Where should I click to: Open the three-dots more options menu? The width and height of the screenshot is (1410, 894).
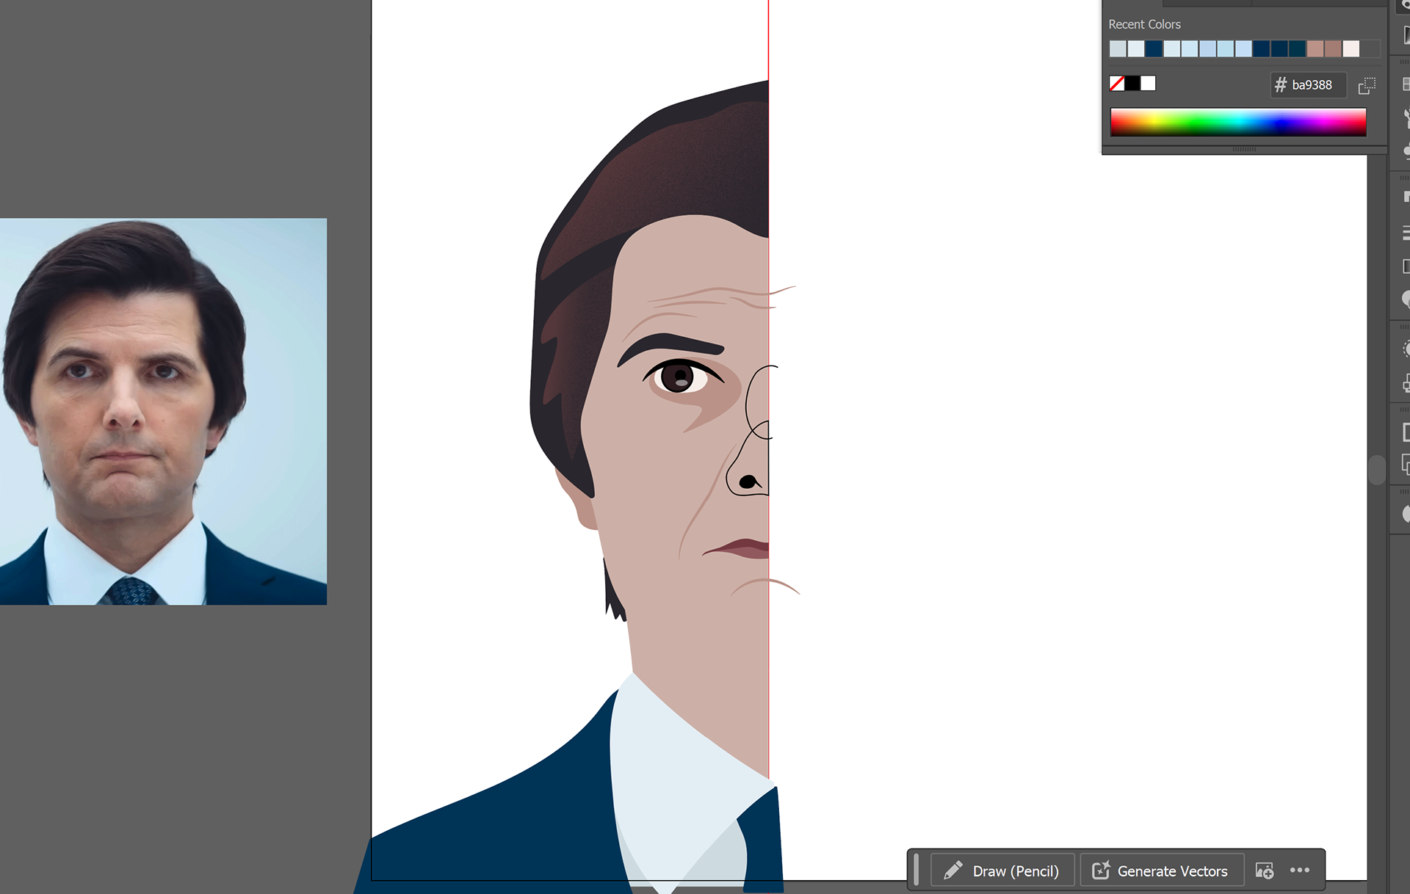coord(1300,871)
